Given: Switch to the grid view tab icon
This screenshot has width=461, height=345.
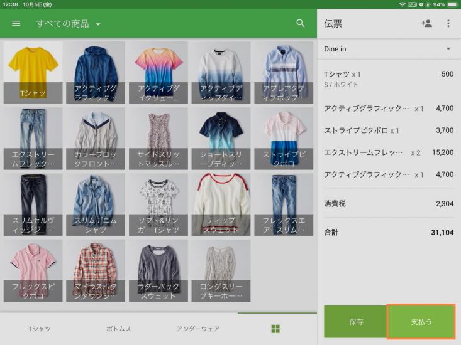Looking at the screenshot, I should 275,329.
